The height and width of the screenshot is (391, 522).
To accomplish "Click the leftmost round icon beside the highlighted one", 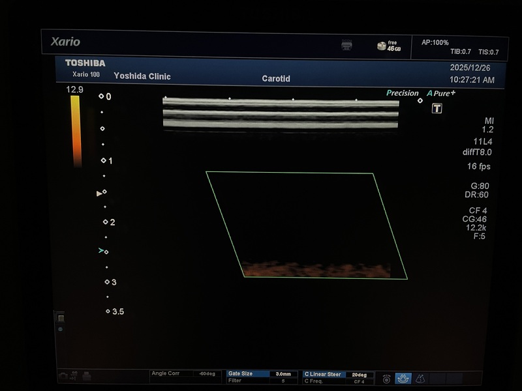I will tap(387, 378).
